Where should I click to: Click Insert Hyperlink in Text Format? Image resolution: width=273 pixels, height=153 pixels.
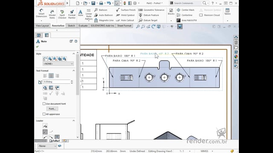point(45,88)
